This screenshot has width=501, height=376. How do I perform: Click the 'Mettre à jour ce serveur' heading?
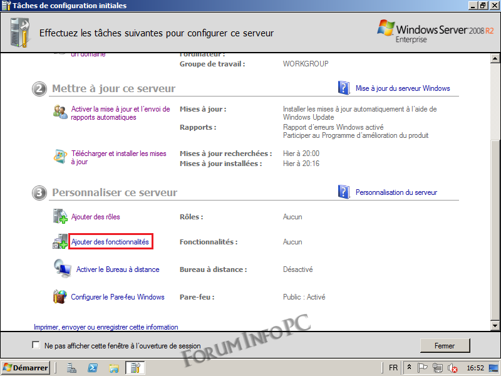pyautogui.click(x=114, y=88)
